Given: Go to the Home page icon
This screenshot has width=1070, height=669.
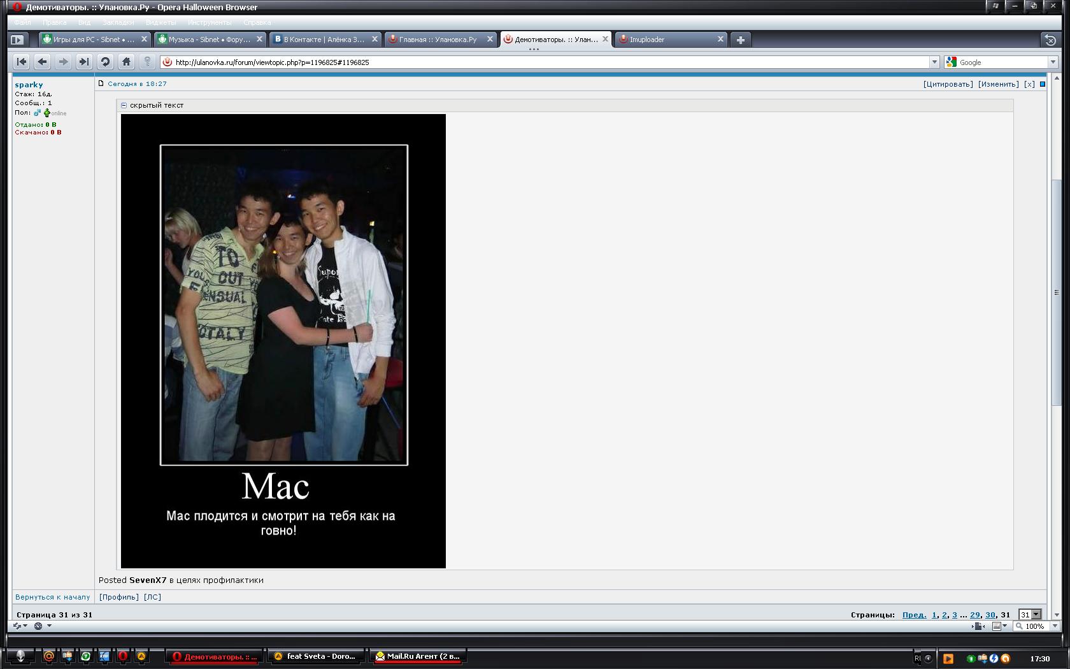Looking at the screenshot, I should [126, 62].
